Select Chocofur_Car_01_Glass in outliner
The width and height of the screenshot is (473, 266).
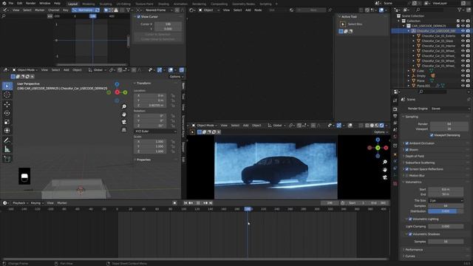click(438, 41)
